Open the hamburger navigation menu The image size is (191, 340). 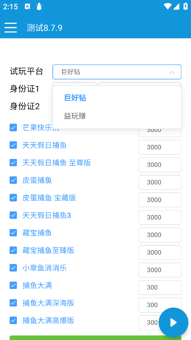pyautogui.click(x=11, y=28)
